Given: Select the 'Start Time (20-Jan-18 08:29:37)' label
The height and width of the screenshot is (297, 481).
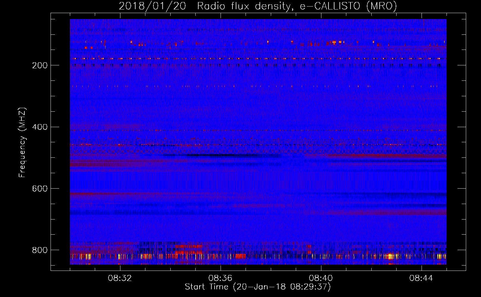Looking at the screenshot, I should tap(258, 287).
